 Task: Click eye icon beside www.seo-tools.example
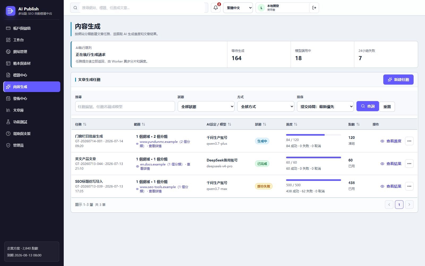point(137,189)
